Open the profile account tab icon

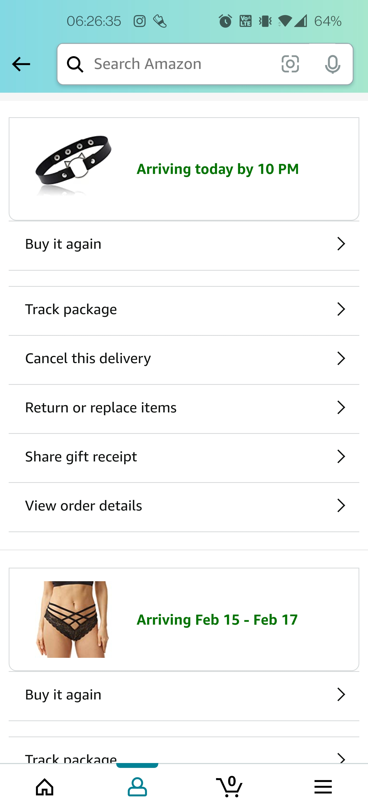137,787
